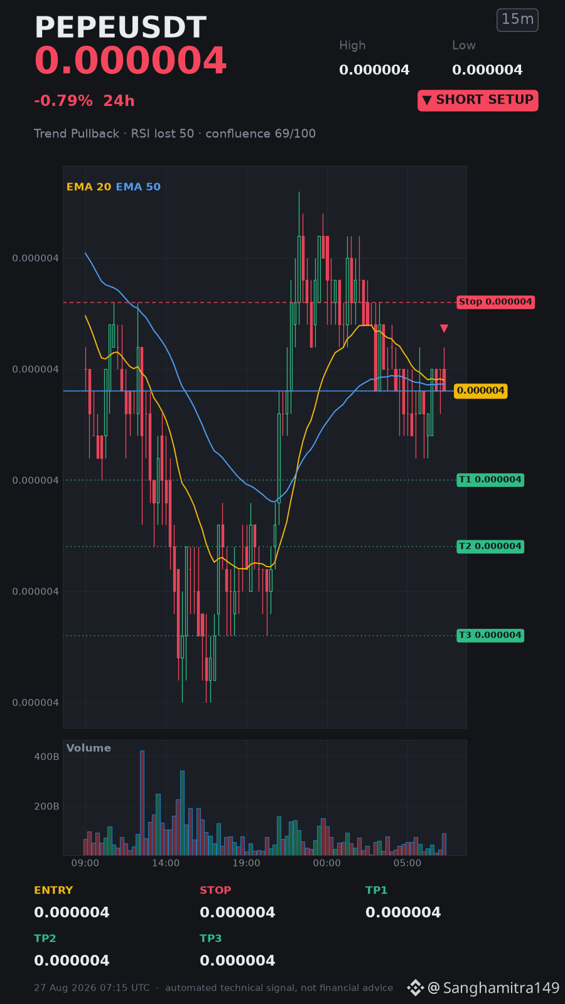Viewport: 565px width, 1004px height.
Task: Click the Sanghamitra149 username
Action: pos(501,988)
